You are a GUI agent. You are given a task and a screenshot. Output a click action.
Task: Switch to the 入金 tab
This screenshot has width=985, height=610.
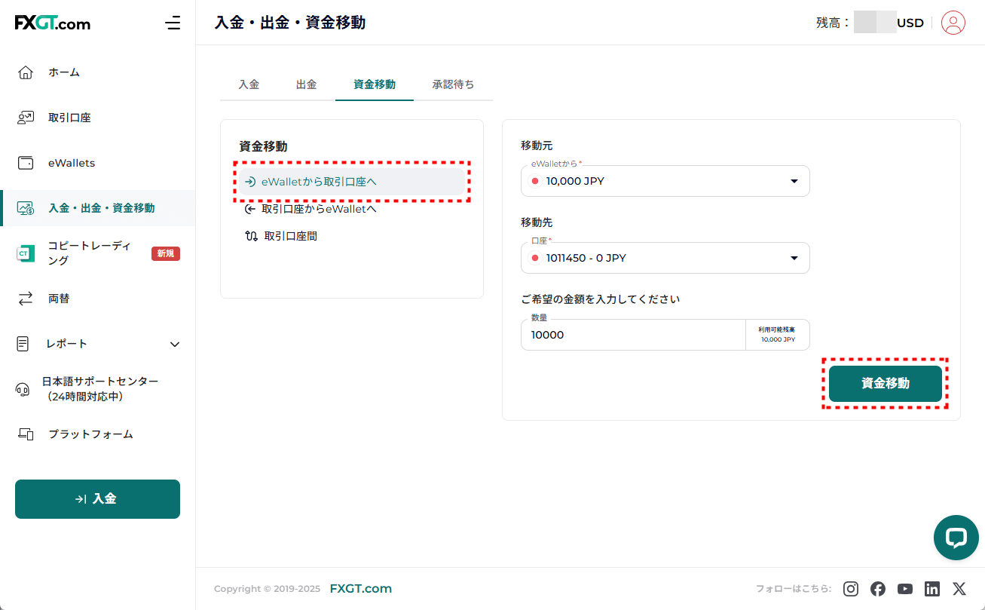pyautogui.click(x=249, y=84)
